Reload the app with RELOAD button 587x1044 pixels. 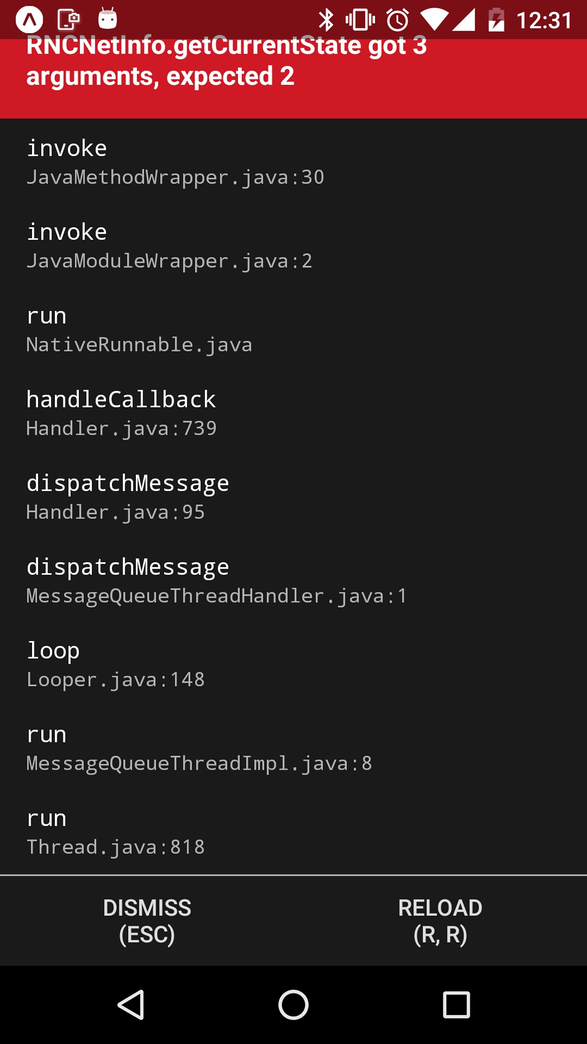pyautogui.click(x=440, y=922)
